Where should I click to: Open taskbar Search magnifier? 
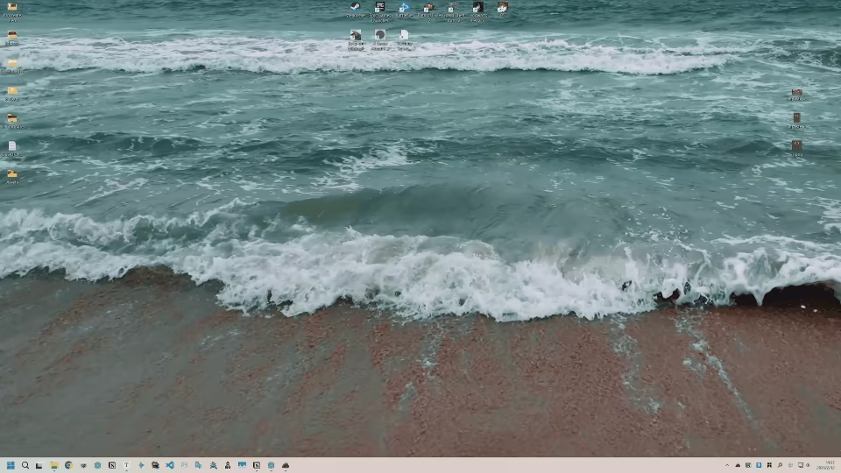pos(25,465)
